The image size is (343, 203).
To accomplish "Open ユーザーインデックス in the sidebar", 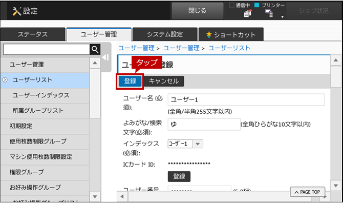I will (x=45, y=95).
